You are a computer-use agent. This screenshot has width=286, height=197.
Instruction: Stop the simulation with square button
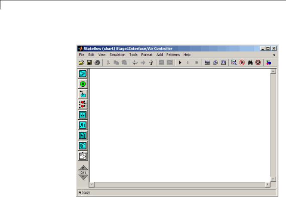(x=197, y=63)
